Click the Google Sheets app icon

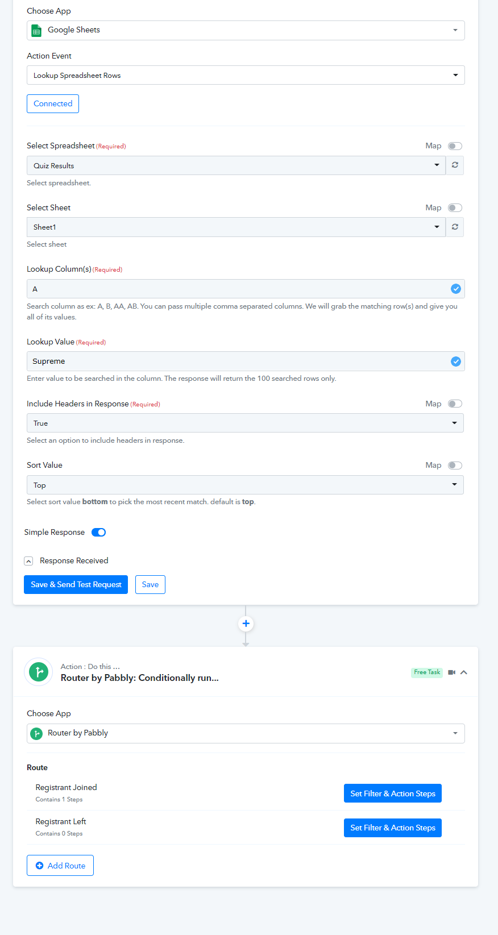click(36, 30)
